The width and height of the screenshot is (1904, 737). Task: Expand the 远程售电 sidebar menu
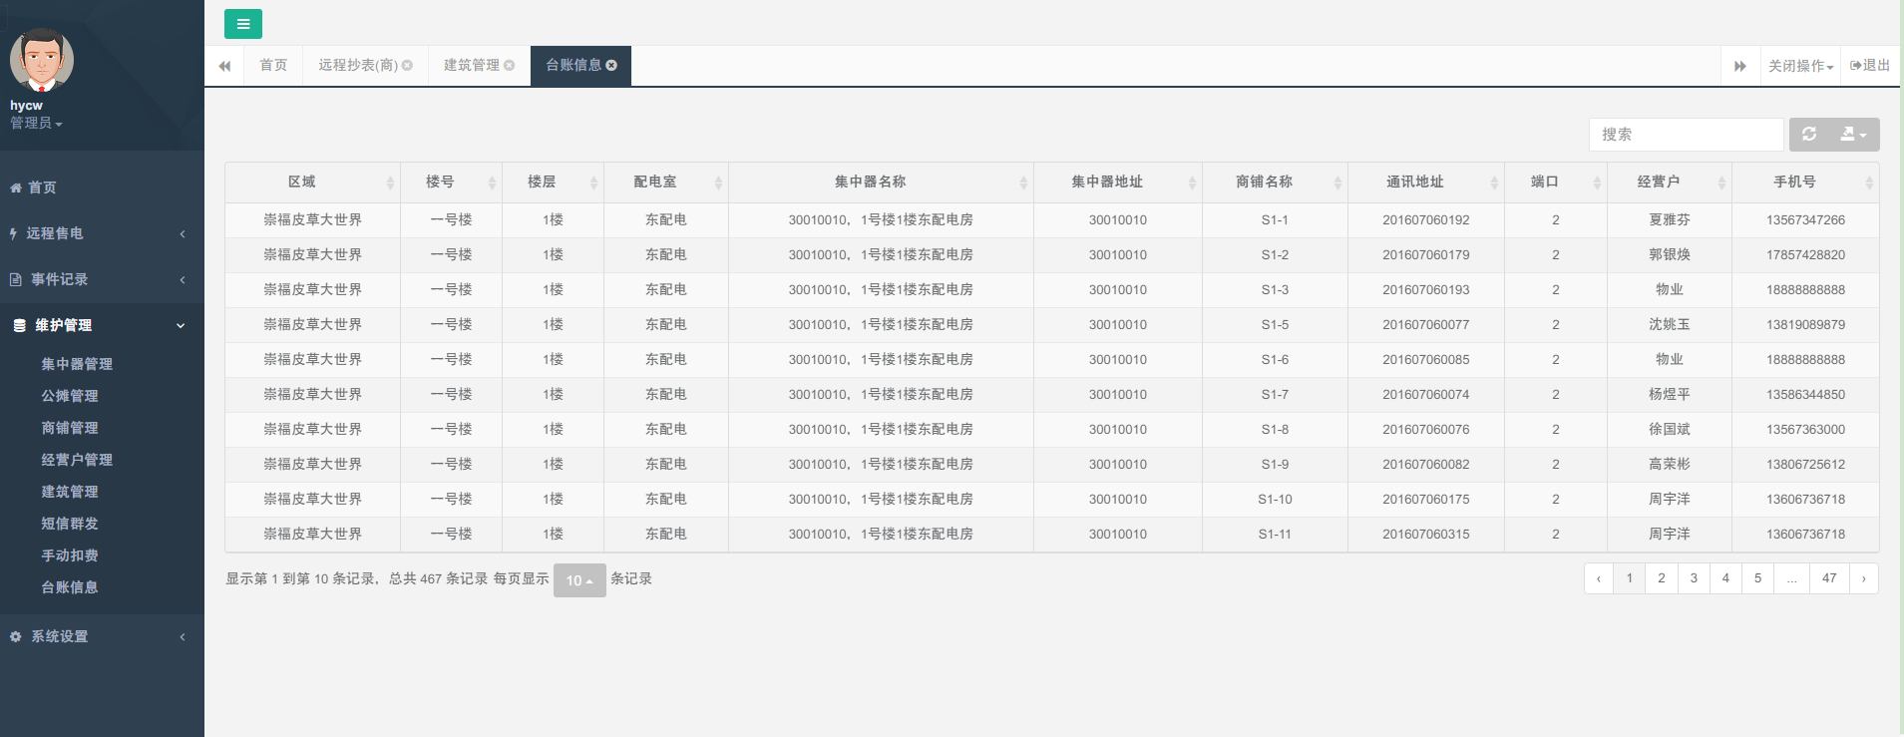pyautogui.click(x=100, y=233)
